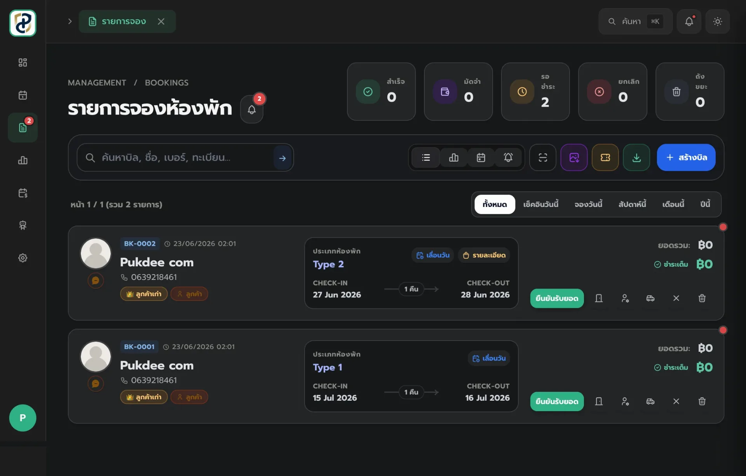
Task: Click the app logo at top left
Action: (x=23, y=23)
